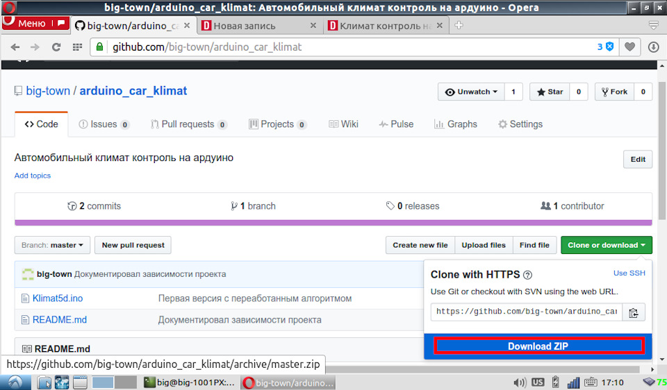Click the browser forward arrow
Screen dimensions: 667x390
click(x=35, y=47)
